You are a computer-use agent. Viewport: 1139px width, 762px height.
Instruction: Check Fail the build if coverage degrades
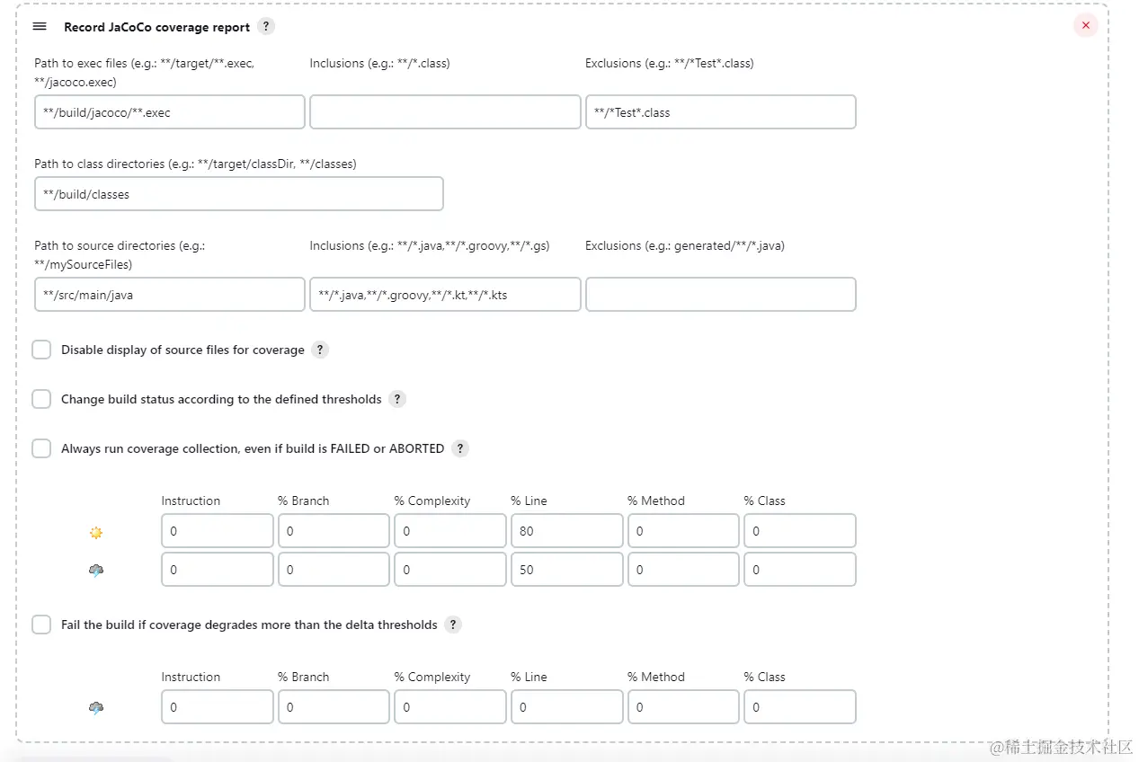pyautogui.click(x=41, y=625)
